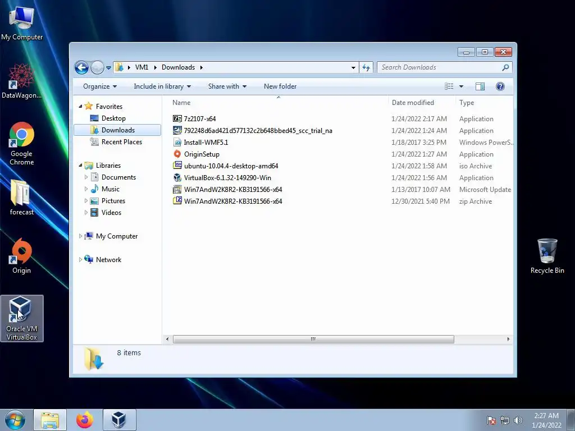Select the OriginSetup application file
575x431 pixels.
click(x=202, y=154)
